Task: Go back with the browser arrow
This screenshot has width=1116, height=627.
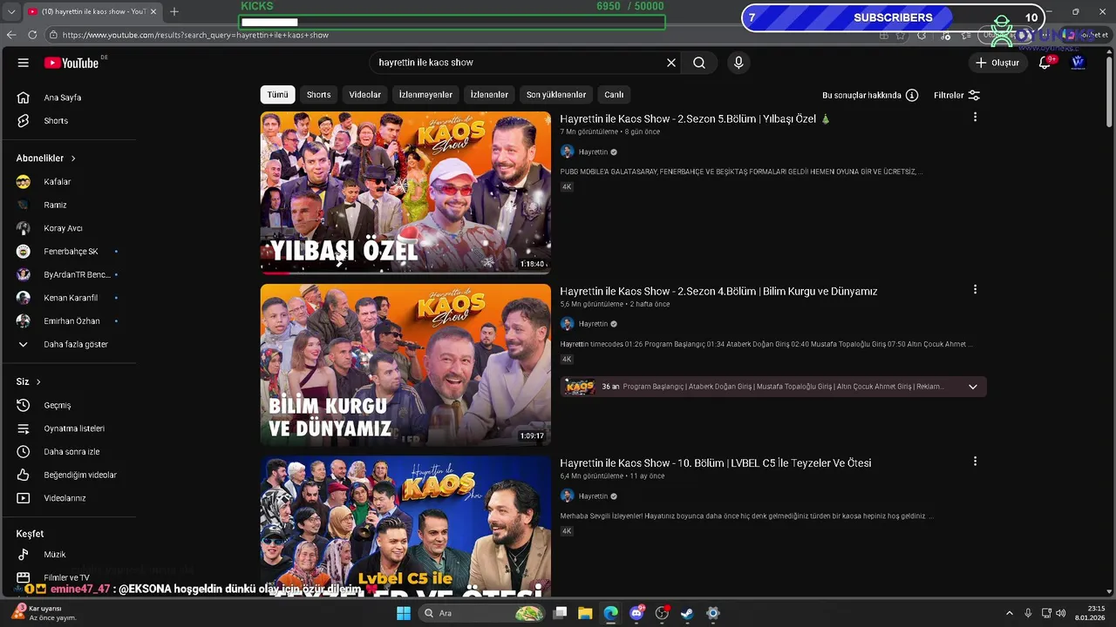Action: coord(11,35)
